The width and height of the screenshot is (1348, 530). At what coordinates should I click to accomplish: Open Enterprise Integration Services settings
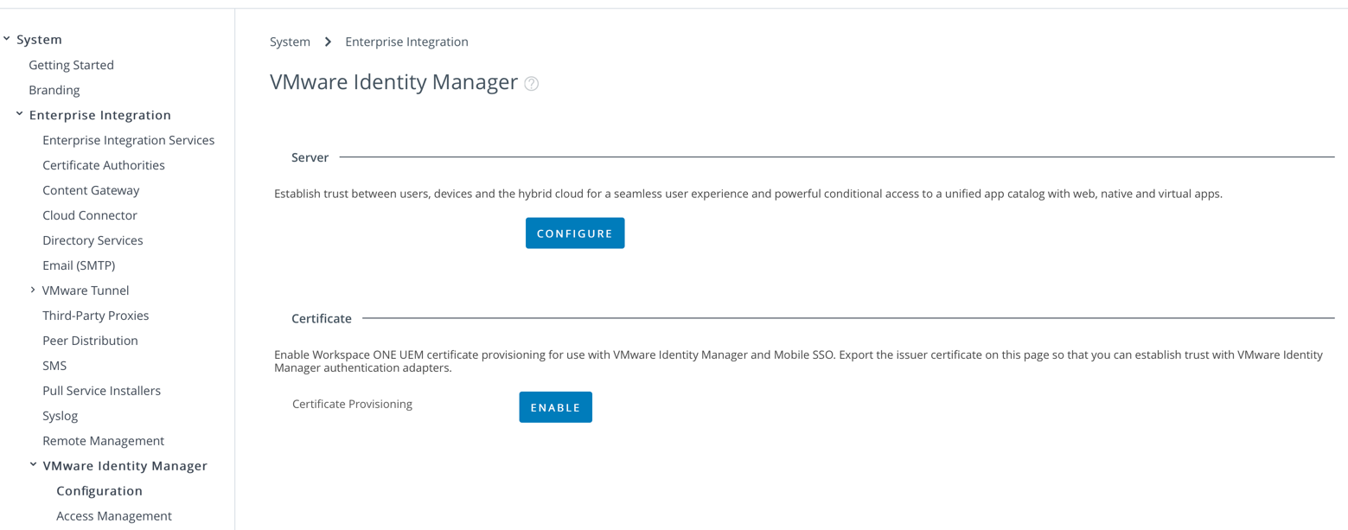(x=128, y=139)
